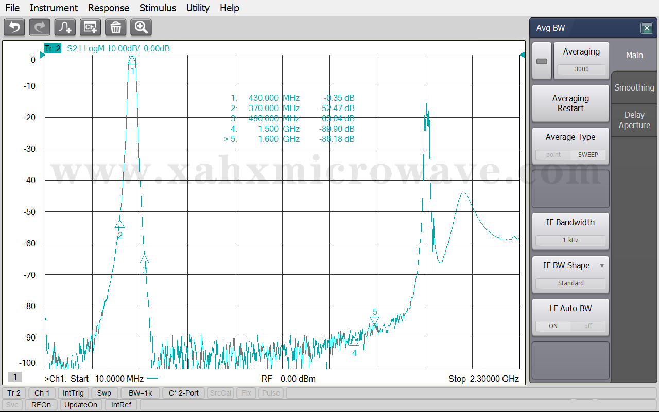
Task: Switch to the Delay Aperture tab
Action: click(x=634, y=120)
